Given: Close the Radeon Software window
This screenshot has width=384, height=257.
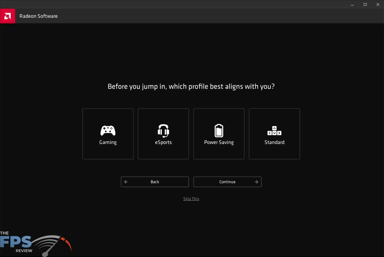Looking at the screenshot, I should 378,5.
